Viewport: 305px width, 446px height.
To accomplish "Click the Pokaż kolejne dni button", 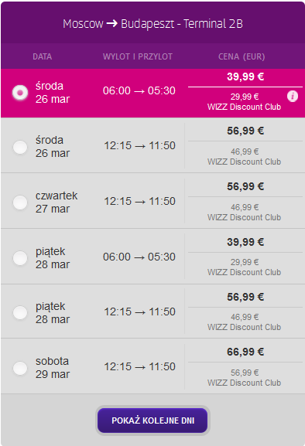I will point(152,420).
